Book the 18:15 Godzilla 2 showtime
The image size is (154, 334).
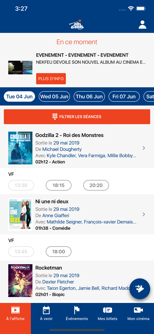coord(58,185)
